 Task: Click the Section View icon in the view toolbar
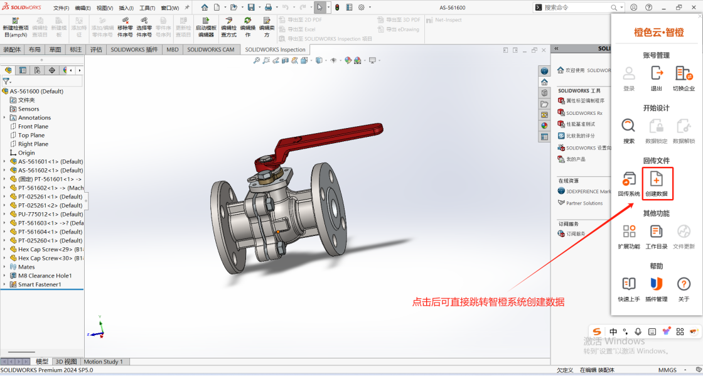[x=285, y=60]
